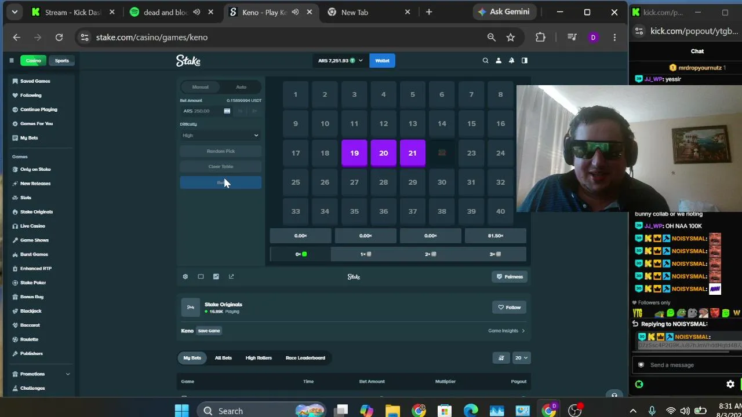Open Saved Games in the sidebar
742x417 pixels.
(35, 81)
